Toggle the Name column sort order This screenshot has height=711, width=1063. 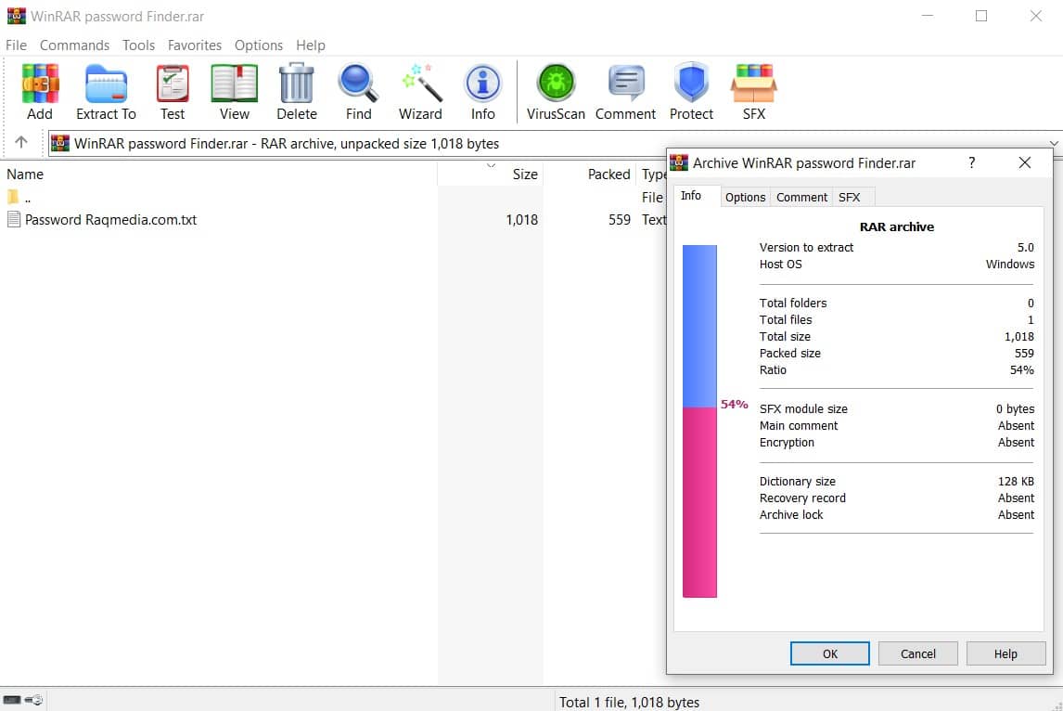[x=25, y=174]
